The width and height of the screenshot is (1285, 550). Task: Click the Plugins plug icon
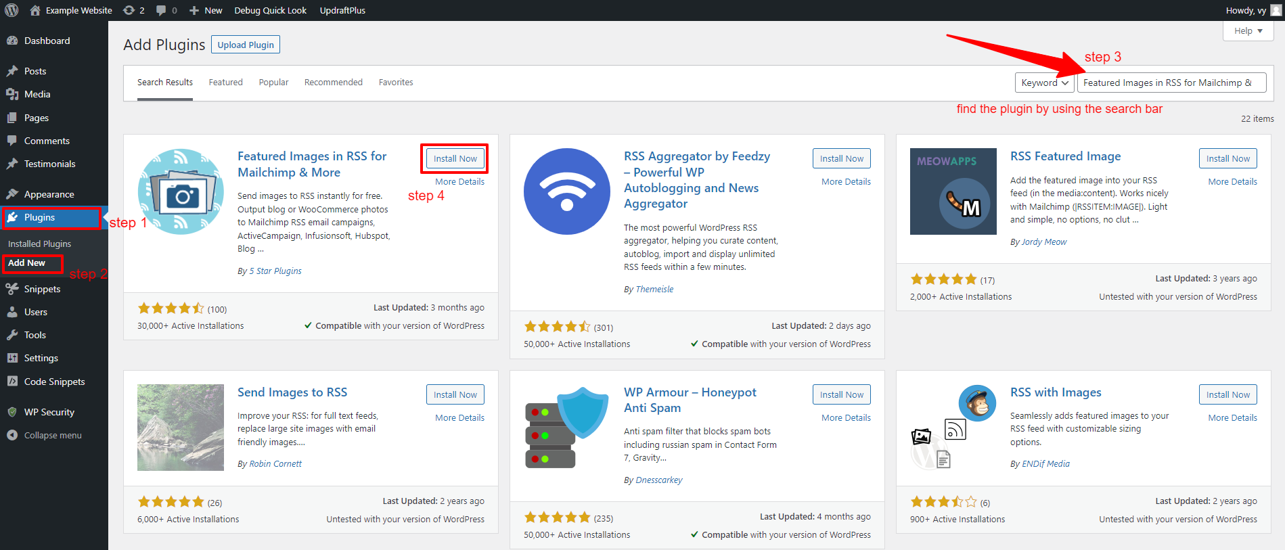[x=12, y=217]
